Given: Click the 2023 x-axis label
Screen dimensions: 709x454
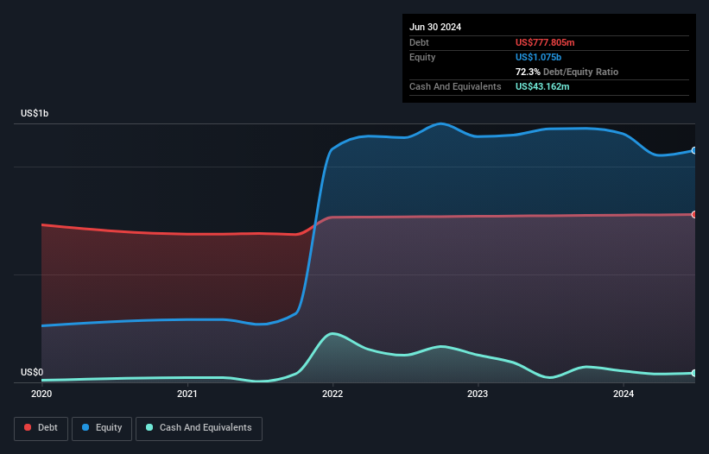Looking at the screenshot, I should tap(478, 394).
